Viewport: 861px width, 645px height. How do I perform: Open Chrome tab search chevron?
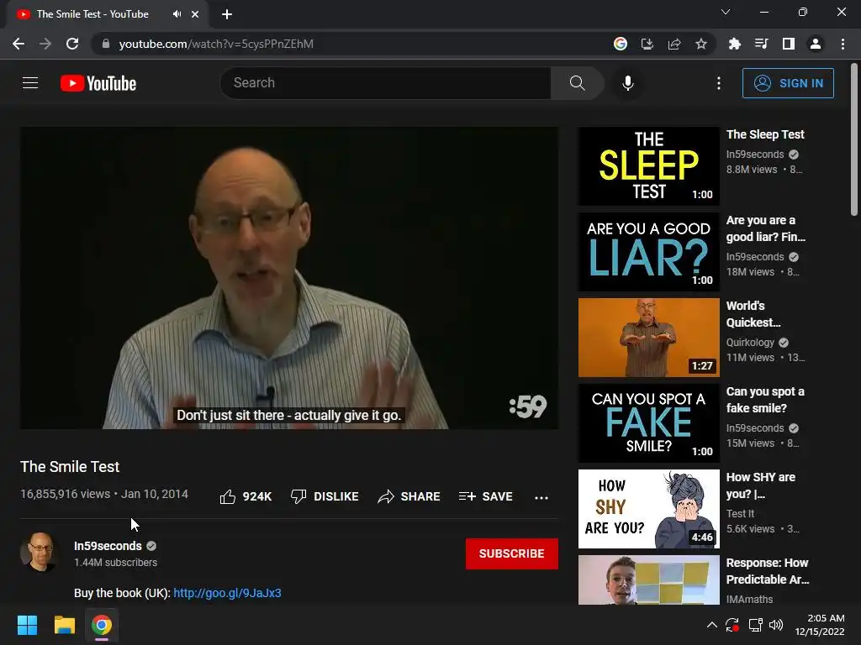click(x=726, y=12)
